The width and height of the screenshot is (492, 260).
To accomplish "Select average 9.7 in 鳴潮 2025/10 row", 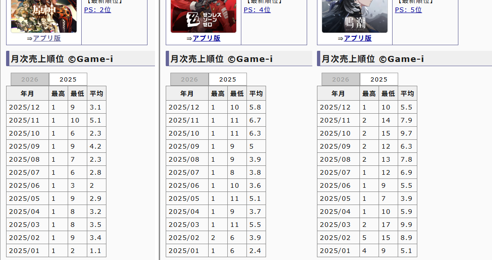I will pyautogui.click(x=408, y=133).
